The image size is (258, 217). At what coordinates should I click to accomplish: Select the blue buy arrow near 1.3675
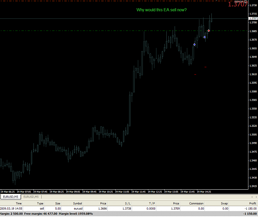[x=205, y=37]
